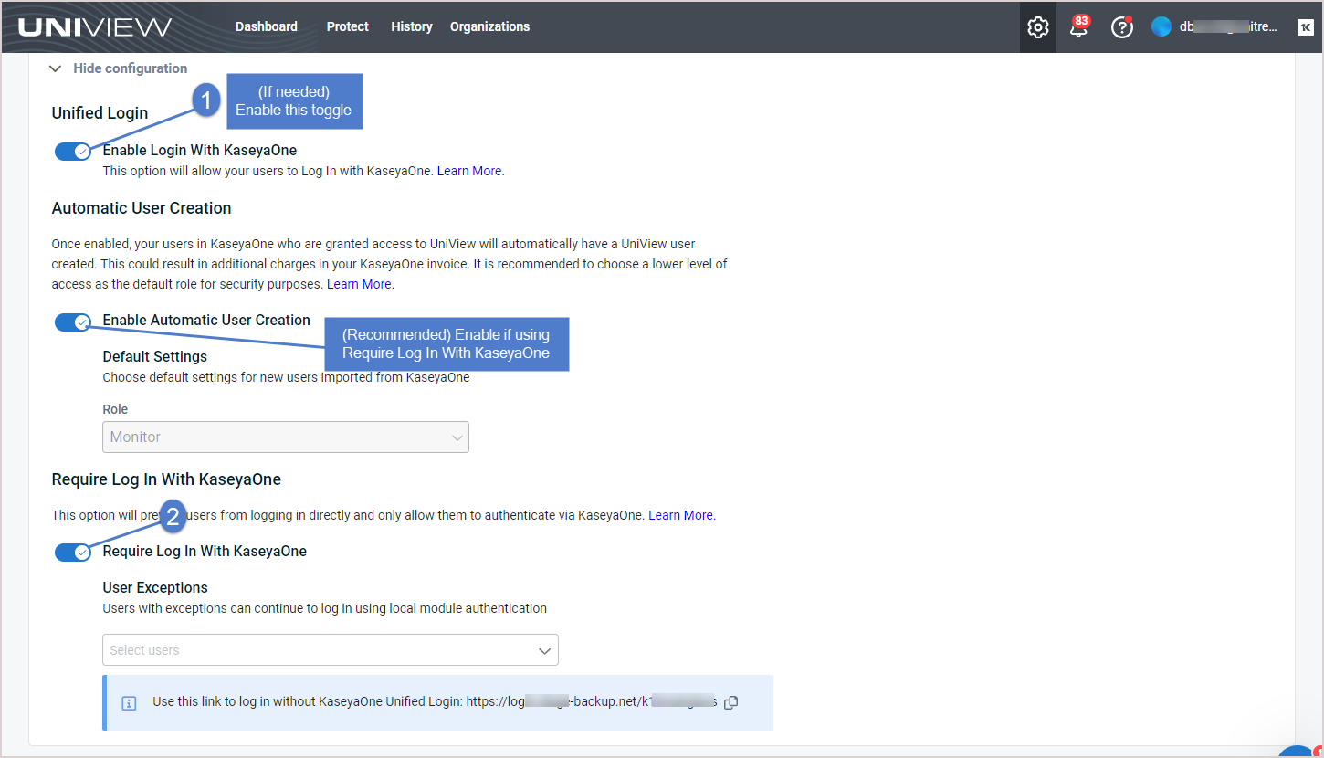Click the login link URL text
Viewport: 1324px width, 758px height.
click(x=592, y=701)
